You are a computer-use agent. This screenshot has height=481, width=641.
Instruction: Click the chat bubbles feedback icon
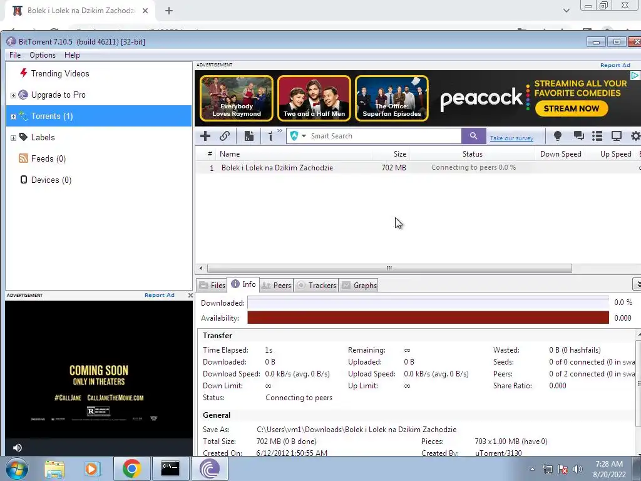click(x=578, y=136)
